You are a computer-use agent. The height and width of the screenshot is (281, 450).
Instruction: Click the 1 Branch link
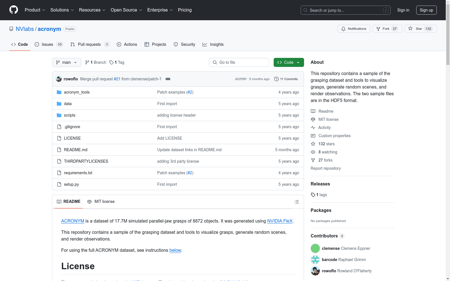pos(96,62)
